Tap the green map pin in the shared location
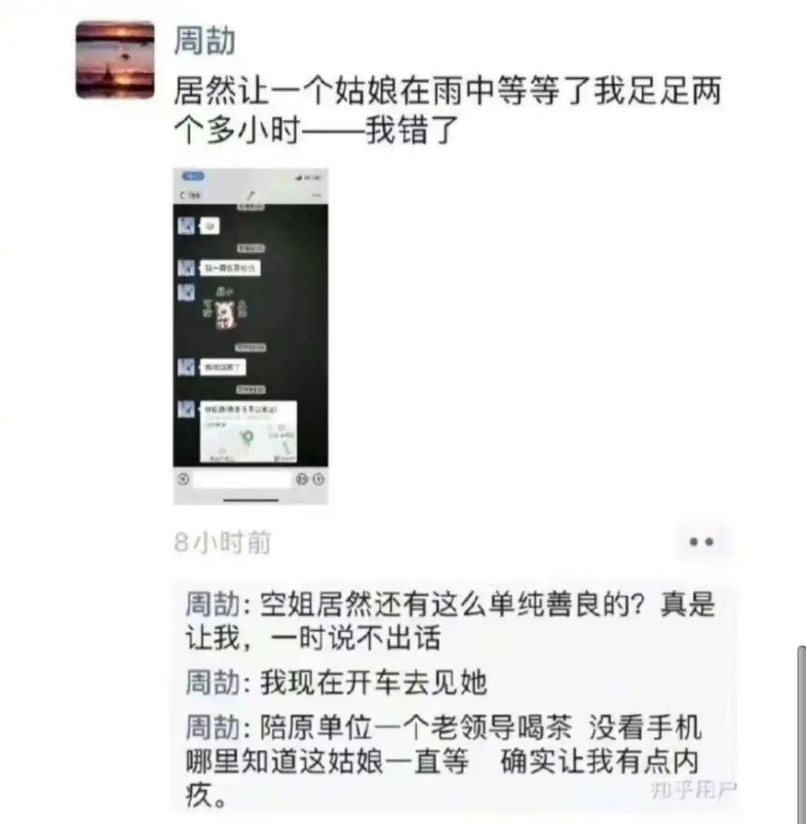The width and height of the screenshot is (806, 824). click(246, 437)
